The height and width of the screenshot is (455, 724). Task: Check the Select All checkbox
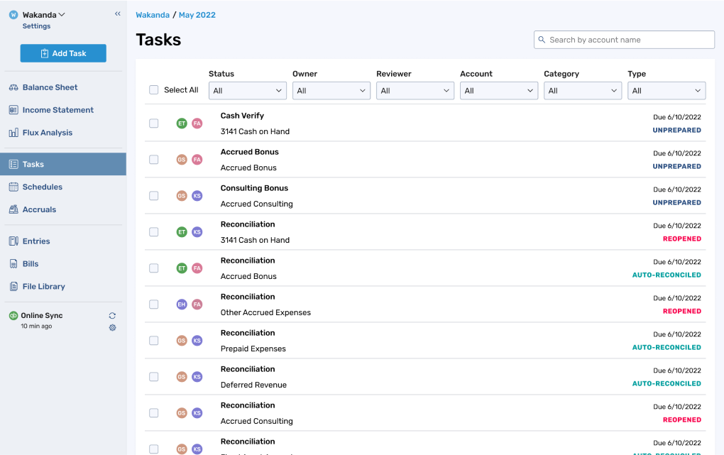pyautogui.click(x=153, y=90)
